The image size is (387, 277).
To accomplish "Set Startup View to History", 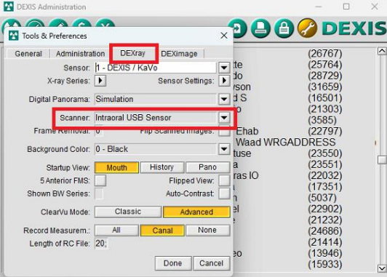I will [x=162, y=167].
